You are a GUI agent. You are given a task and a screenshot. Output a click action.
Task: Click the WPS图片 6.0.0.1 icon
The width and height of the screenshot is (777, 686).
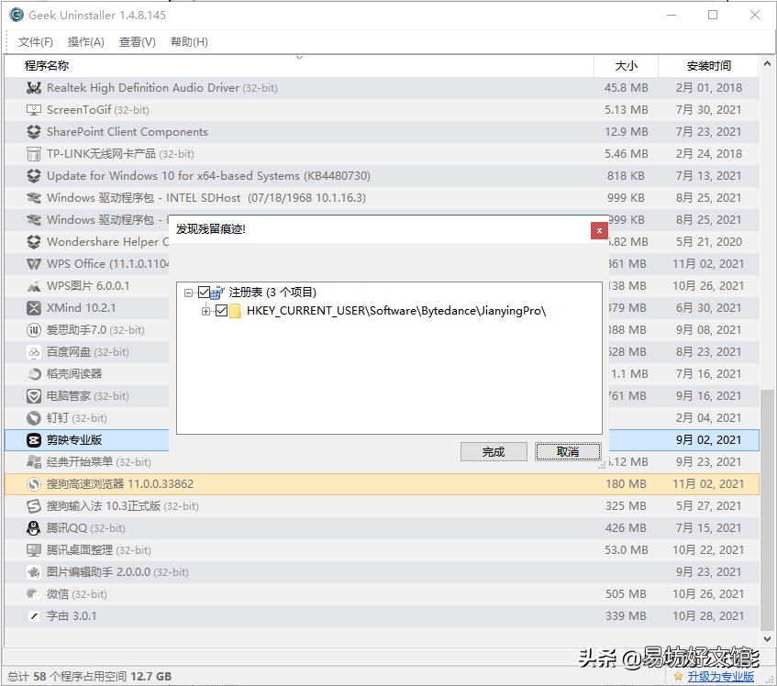click(34, 286)
